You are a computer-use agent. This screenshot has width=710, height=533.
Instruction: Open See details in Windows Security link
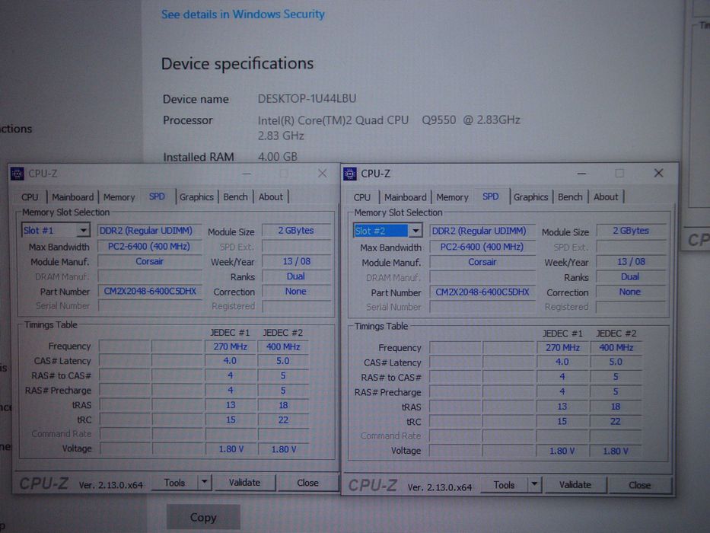click(x=244, y=14)
